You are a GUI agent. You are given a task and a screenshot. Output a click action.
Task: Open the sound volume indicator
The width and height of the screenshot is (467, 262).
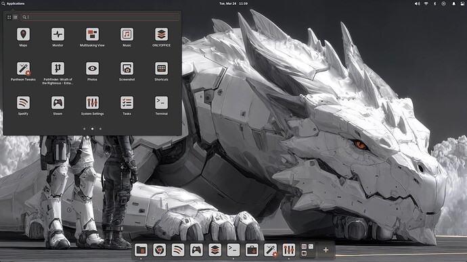(x=418, y=3)
